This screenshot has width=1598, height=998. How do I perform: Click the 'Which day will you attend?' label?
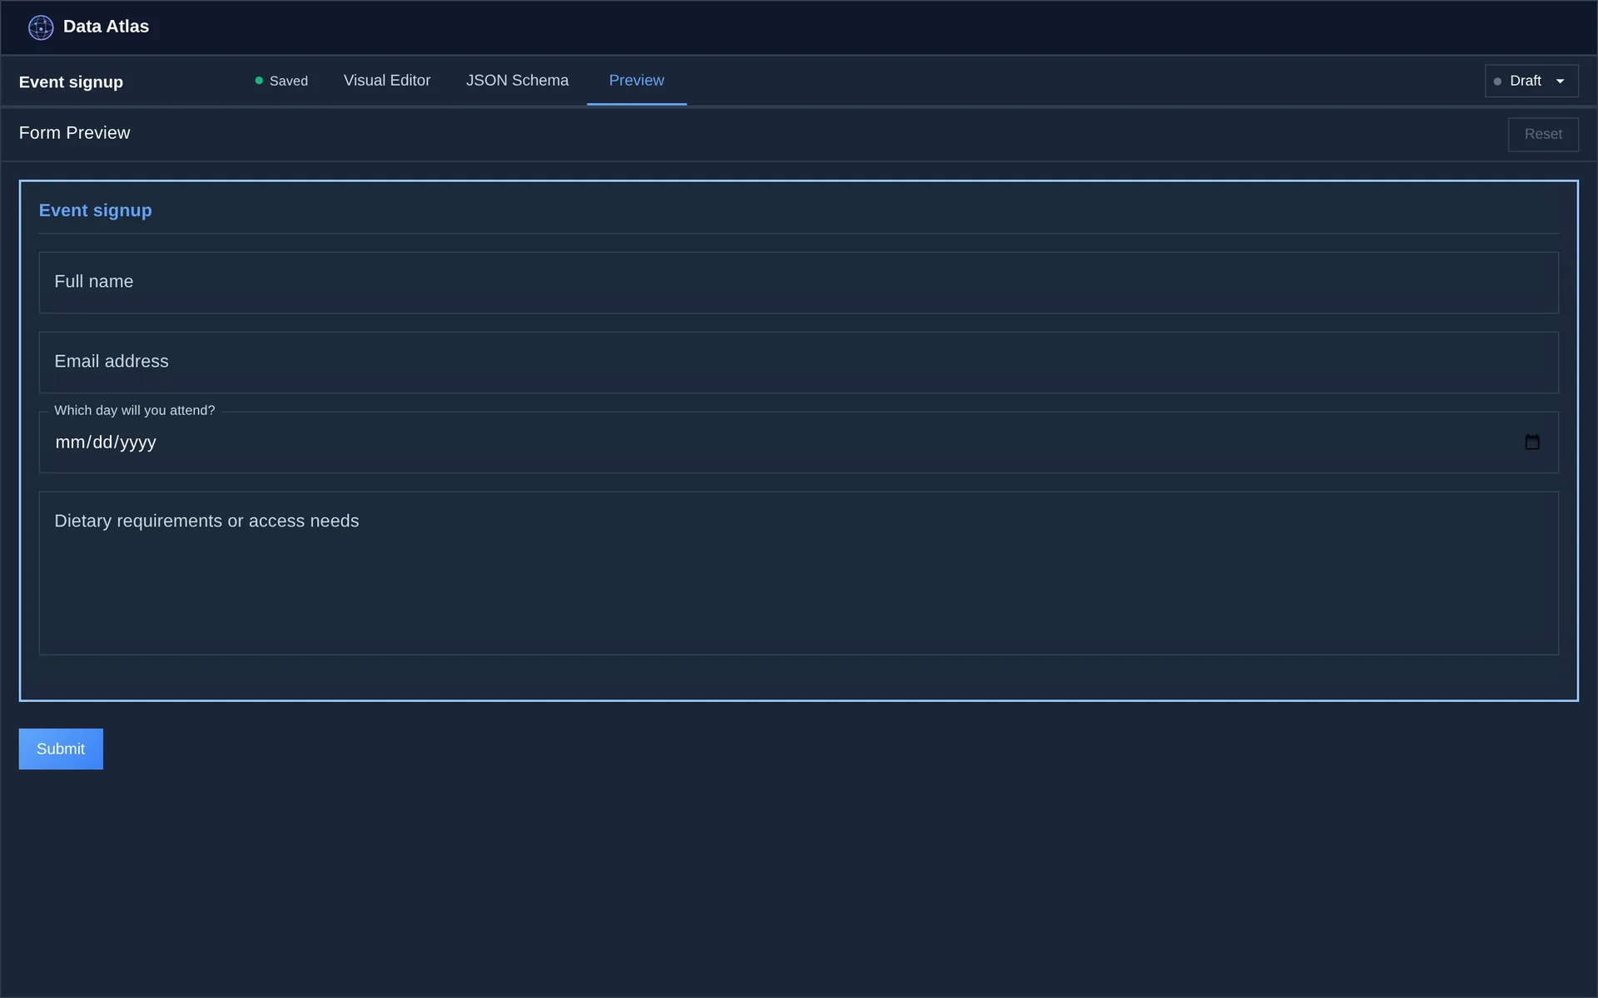[135, 410]
